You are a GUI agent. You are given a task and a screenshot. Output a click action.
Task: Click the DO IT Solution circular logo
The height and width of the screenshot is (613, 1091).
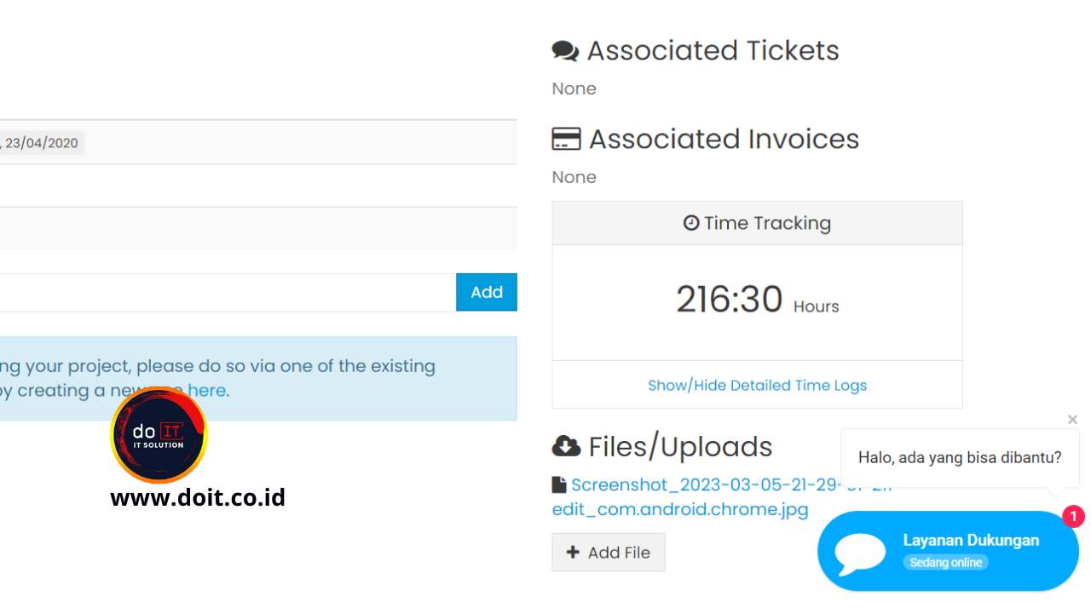click(159, 435)
